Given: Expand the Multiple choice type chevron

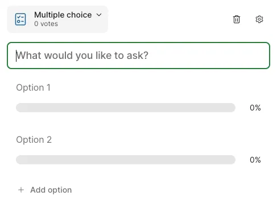Looking at the screenshot, I should point(99,15).
